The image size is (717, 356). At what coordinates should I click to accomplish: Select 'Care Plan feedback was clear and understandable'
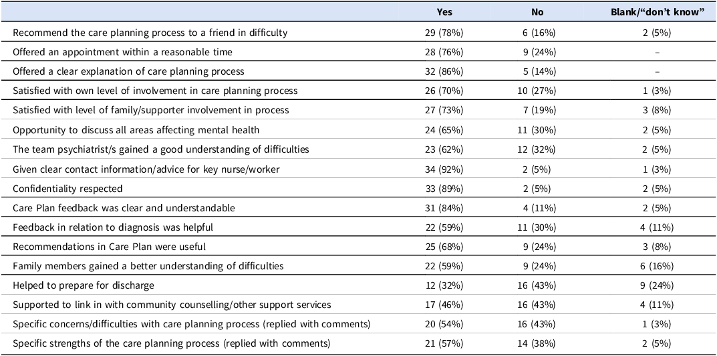tap(124, 208)
